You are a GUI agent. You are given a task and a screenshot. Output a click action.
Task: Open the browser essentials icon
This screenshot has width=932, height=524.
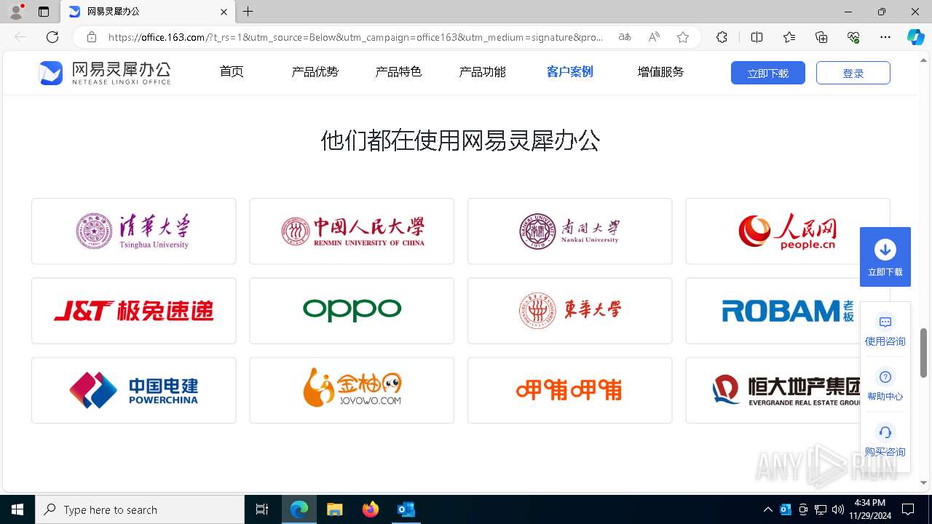tap(853, 37)
